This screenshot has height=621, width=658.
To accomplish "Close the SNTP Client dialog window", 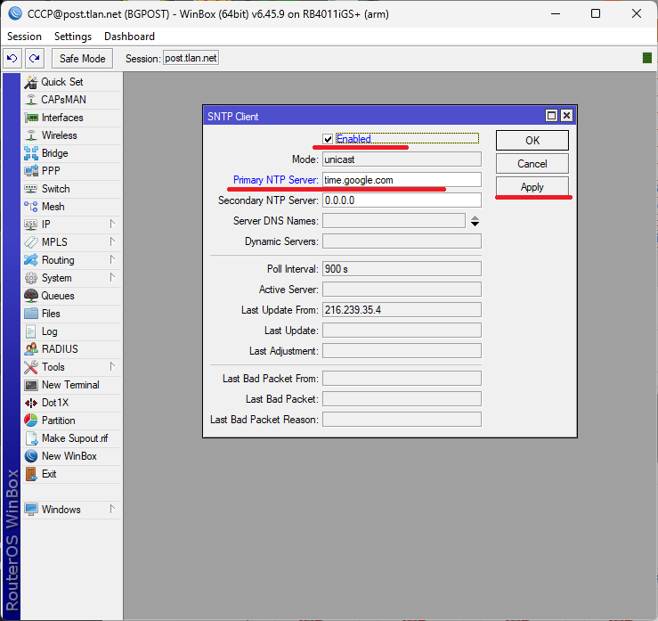I will [566, 116].
